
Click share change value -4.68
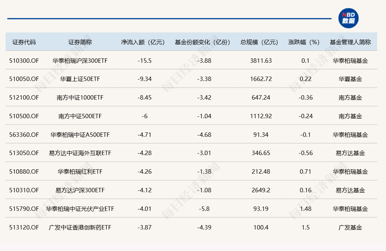click(x=204, y=135)
